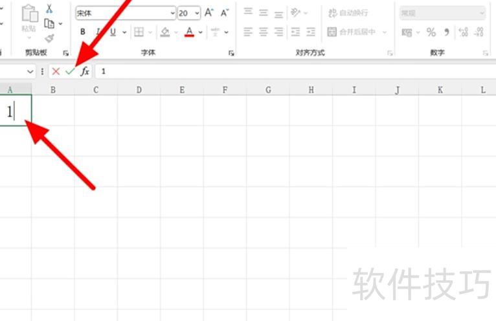
Task: Click into the formula bar showing 1
Action: coord(295,71)
